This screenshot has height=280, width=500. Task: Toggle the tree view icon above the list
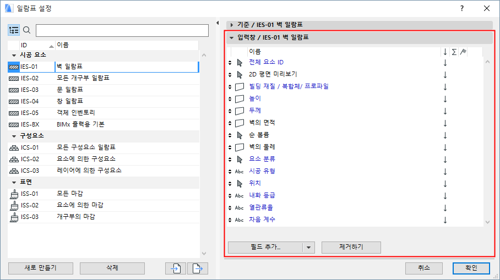pos(14,30)
